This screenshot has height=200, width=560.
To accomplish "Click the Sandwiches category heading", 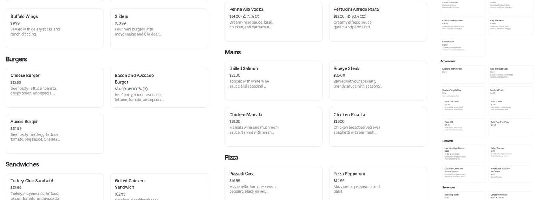I will 22,164.
